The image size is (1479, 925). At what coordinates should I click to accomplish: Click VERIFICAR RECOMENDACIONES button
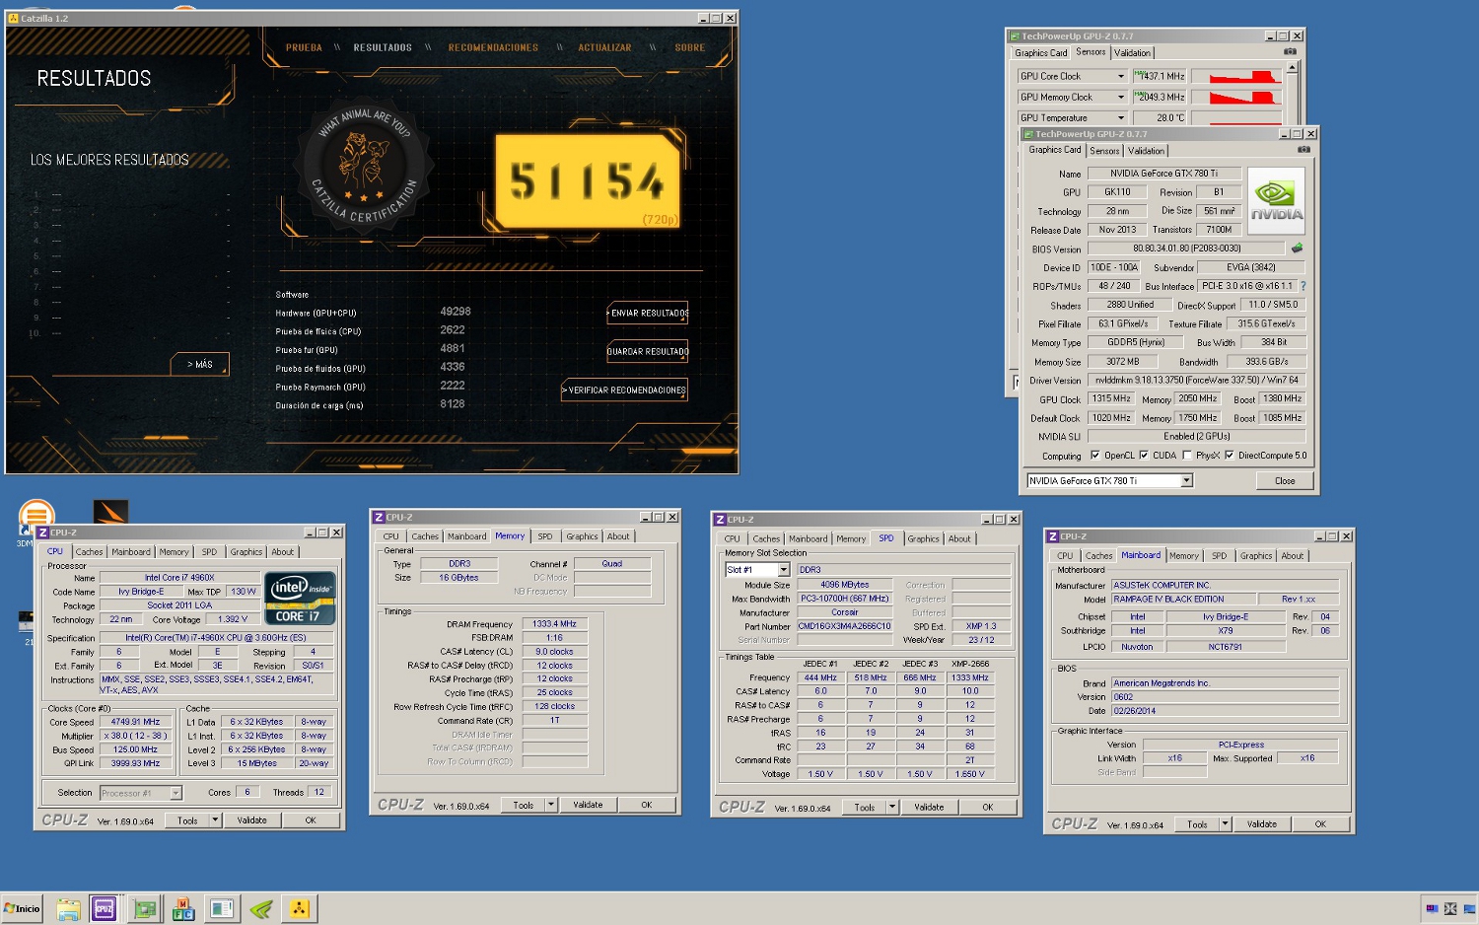click(x=625, y=391)
